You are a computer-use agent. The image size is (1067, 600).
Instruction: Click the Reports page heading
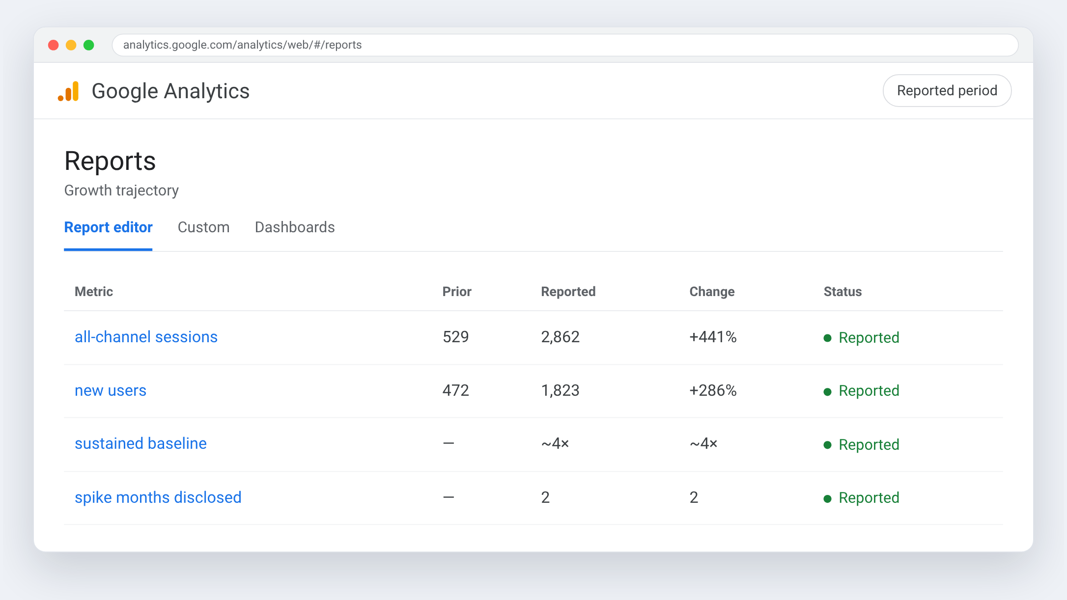(x=110, y=161)
